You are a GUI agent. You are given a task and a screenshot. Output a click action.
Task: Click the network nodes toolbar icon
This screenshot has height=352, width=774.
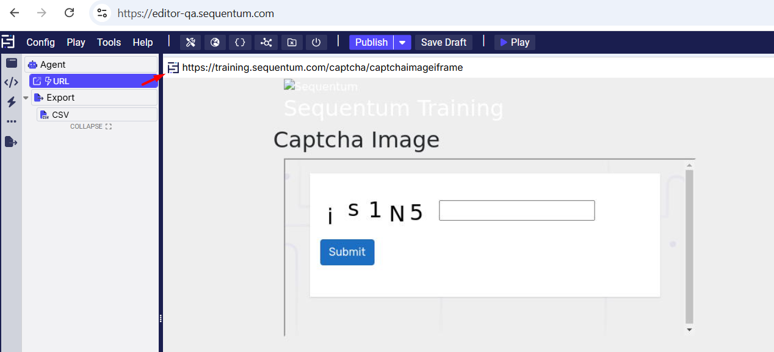266,42
